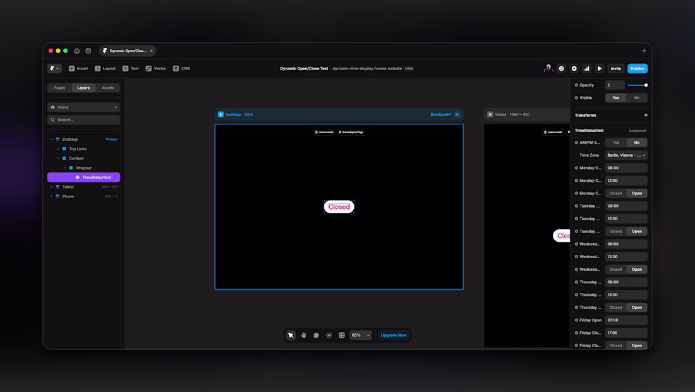The image size is (695, 392).
Task: Focus the layers Search field
Action: tap(83, 120)
